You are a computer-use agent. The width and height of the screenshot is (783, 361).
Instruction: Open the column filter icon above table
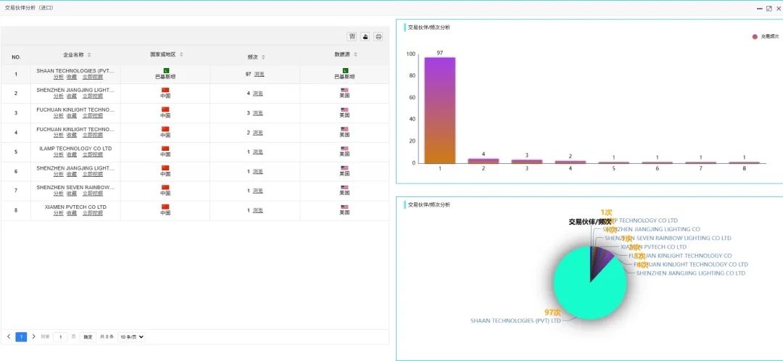(x=352, y=36)
